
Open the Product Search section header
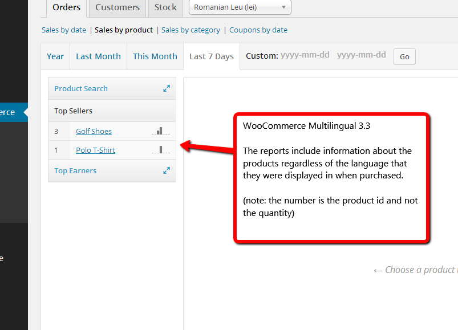pos(112,88)
